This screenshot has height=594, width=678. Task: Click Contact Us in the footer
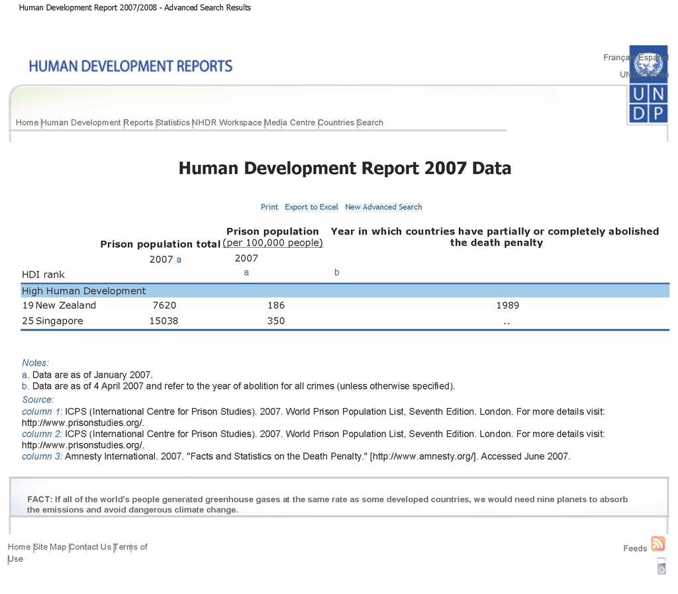click(91, 547)
